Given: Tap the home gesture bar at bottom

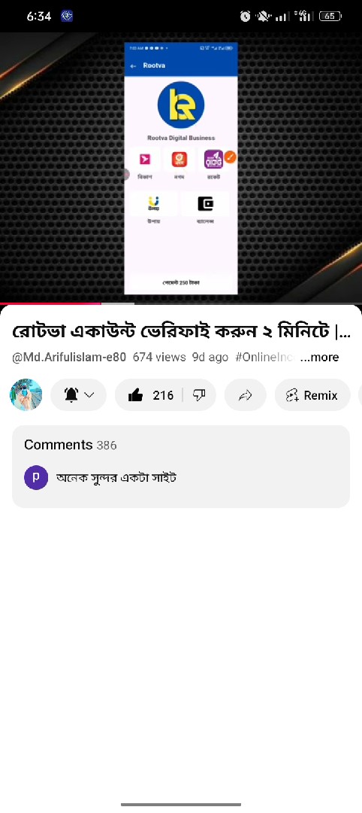Looking at the screenshot, I should pyautogui.click(x=181, y=805).
